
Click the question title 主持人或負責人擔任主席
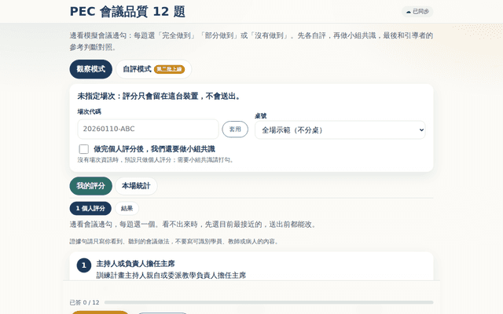[135, 264]
